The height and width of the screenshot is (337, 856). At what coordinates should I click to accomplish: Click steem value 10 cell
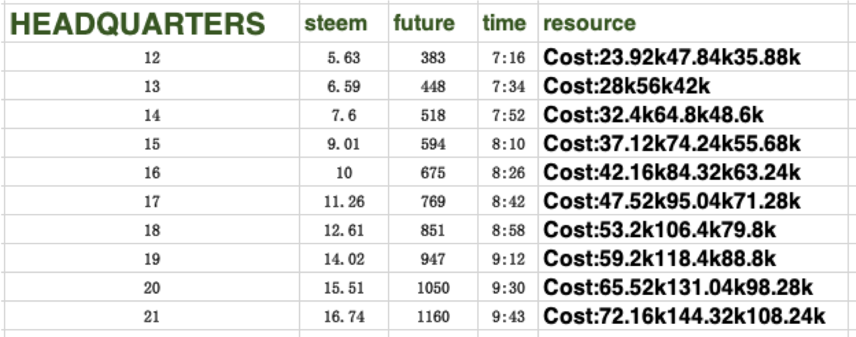tap(343, 173)
